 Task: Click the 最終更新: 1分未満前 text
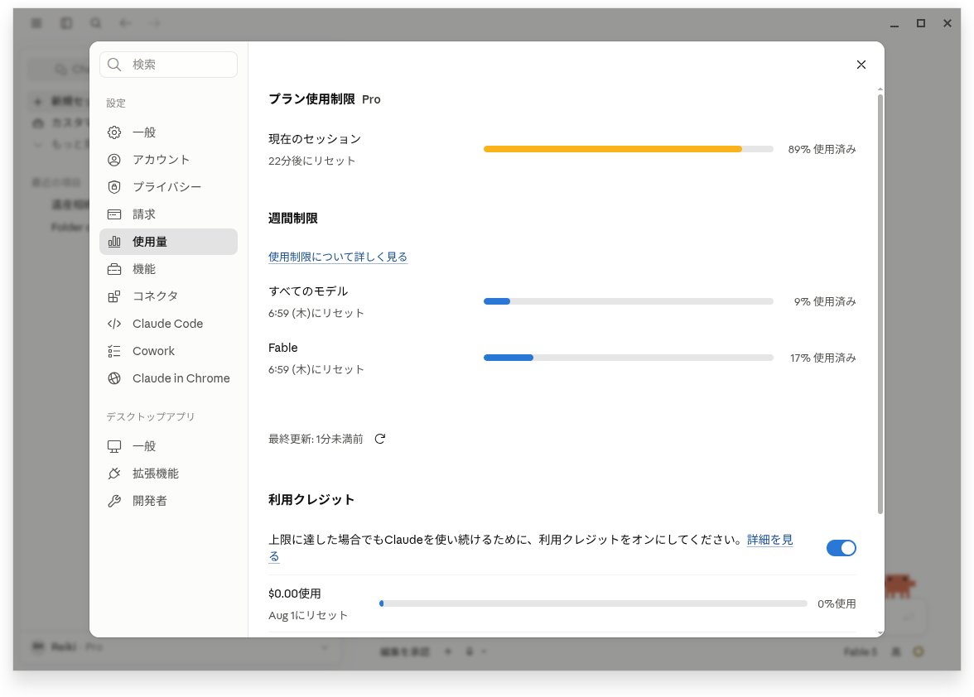pos(316,439)
